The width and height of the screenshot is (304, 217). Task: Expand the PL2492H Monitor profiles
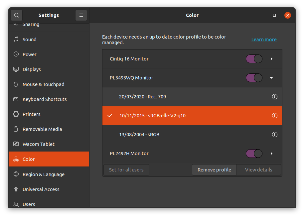click(271, 153)
